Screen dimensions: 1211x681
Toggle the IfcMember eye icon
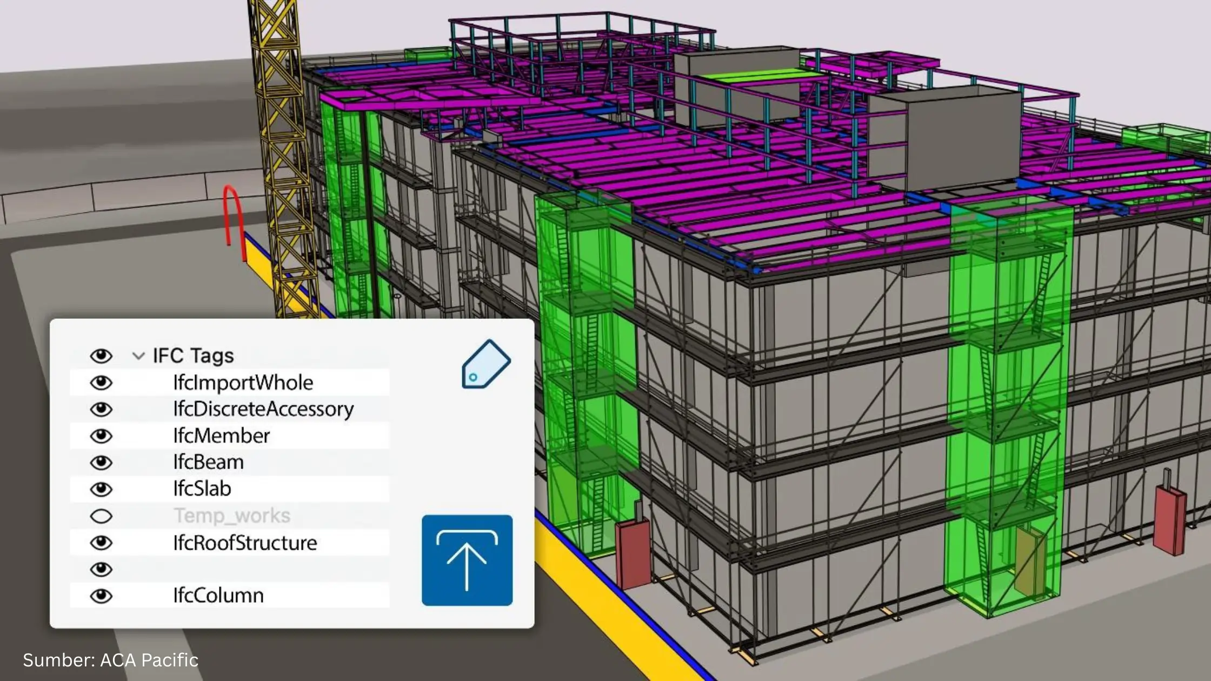(x=101, y=436)
